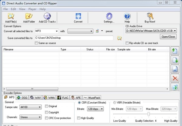Open Settings via the gear icon
Viewport: 182px width, 126px height.
tap(109, 16)
